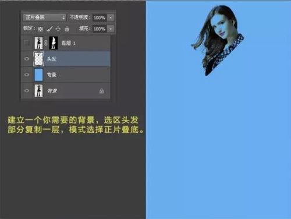Show the hidden 图层 1 layer

[27, 43]
